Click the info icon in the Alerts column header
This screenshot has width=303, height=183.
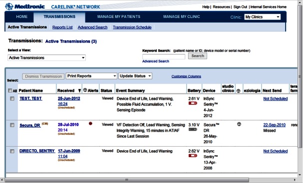tap(85, 90)
